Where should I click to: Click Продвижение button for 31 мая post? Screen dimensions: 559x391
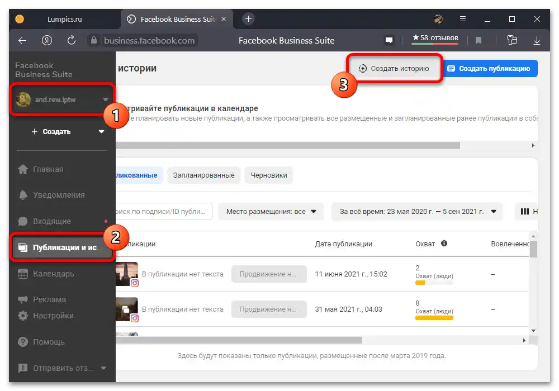[269, 309]
